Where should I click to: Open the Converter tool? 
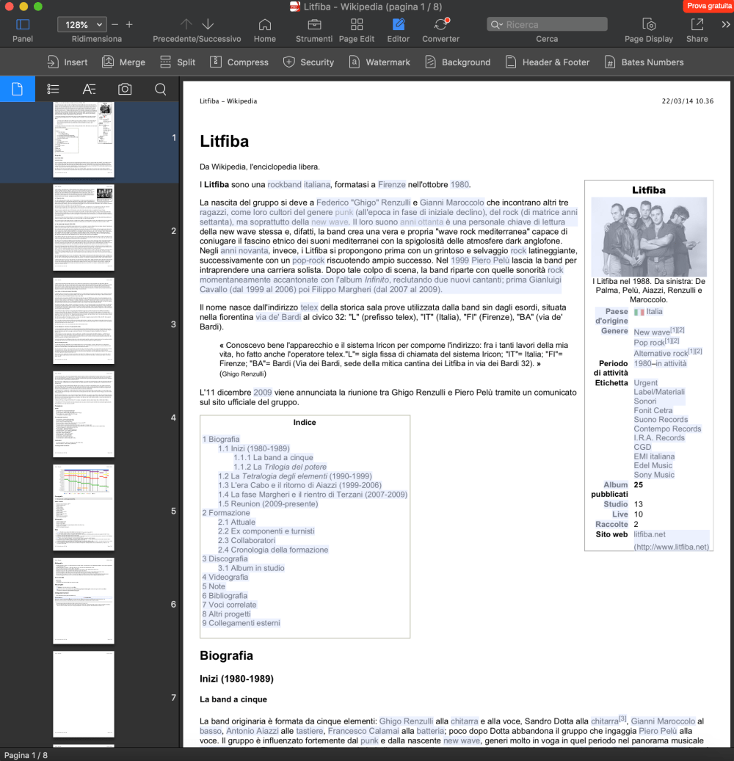[x=440, y=25]
